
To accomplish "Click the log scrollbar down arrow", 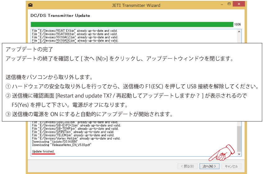I will tap(239, 154).
